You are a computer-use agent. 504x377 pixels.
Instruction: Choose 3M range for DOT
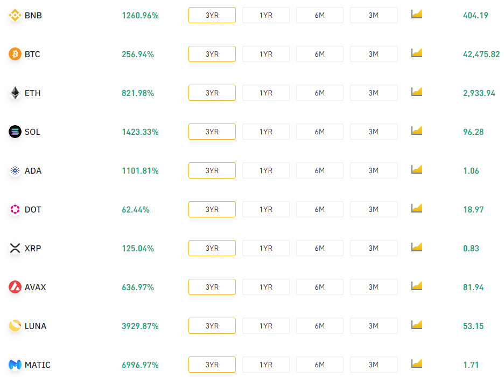coord(374,209)
